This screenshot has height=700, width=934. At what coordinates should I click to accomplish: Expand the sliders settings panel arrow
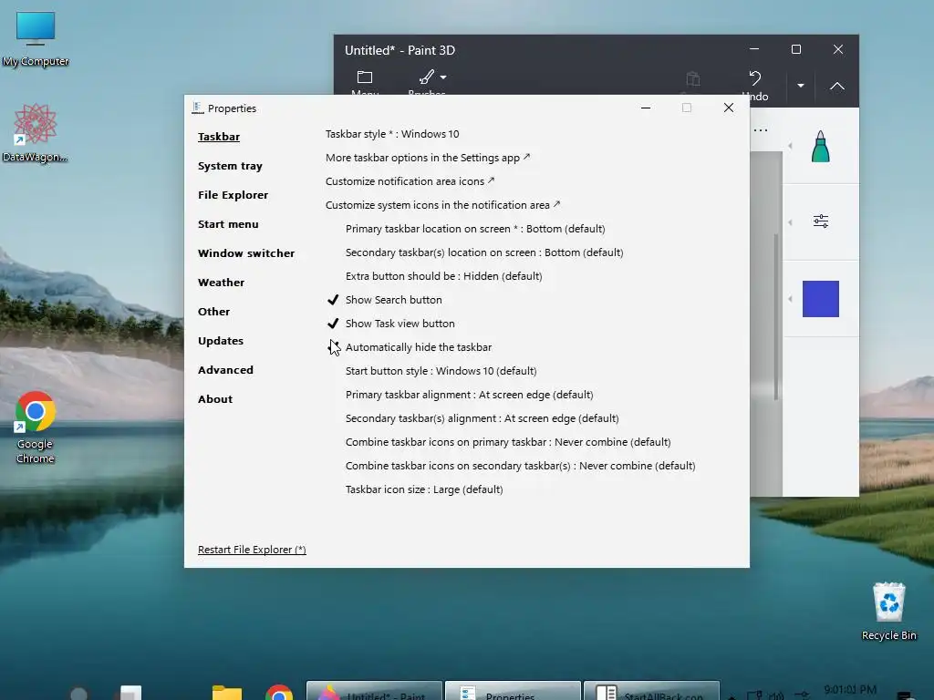[x=791, y=222]
